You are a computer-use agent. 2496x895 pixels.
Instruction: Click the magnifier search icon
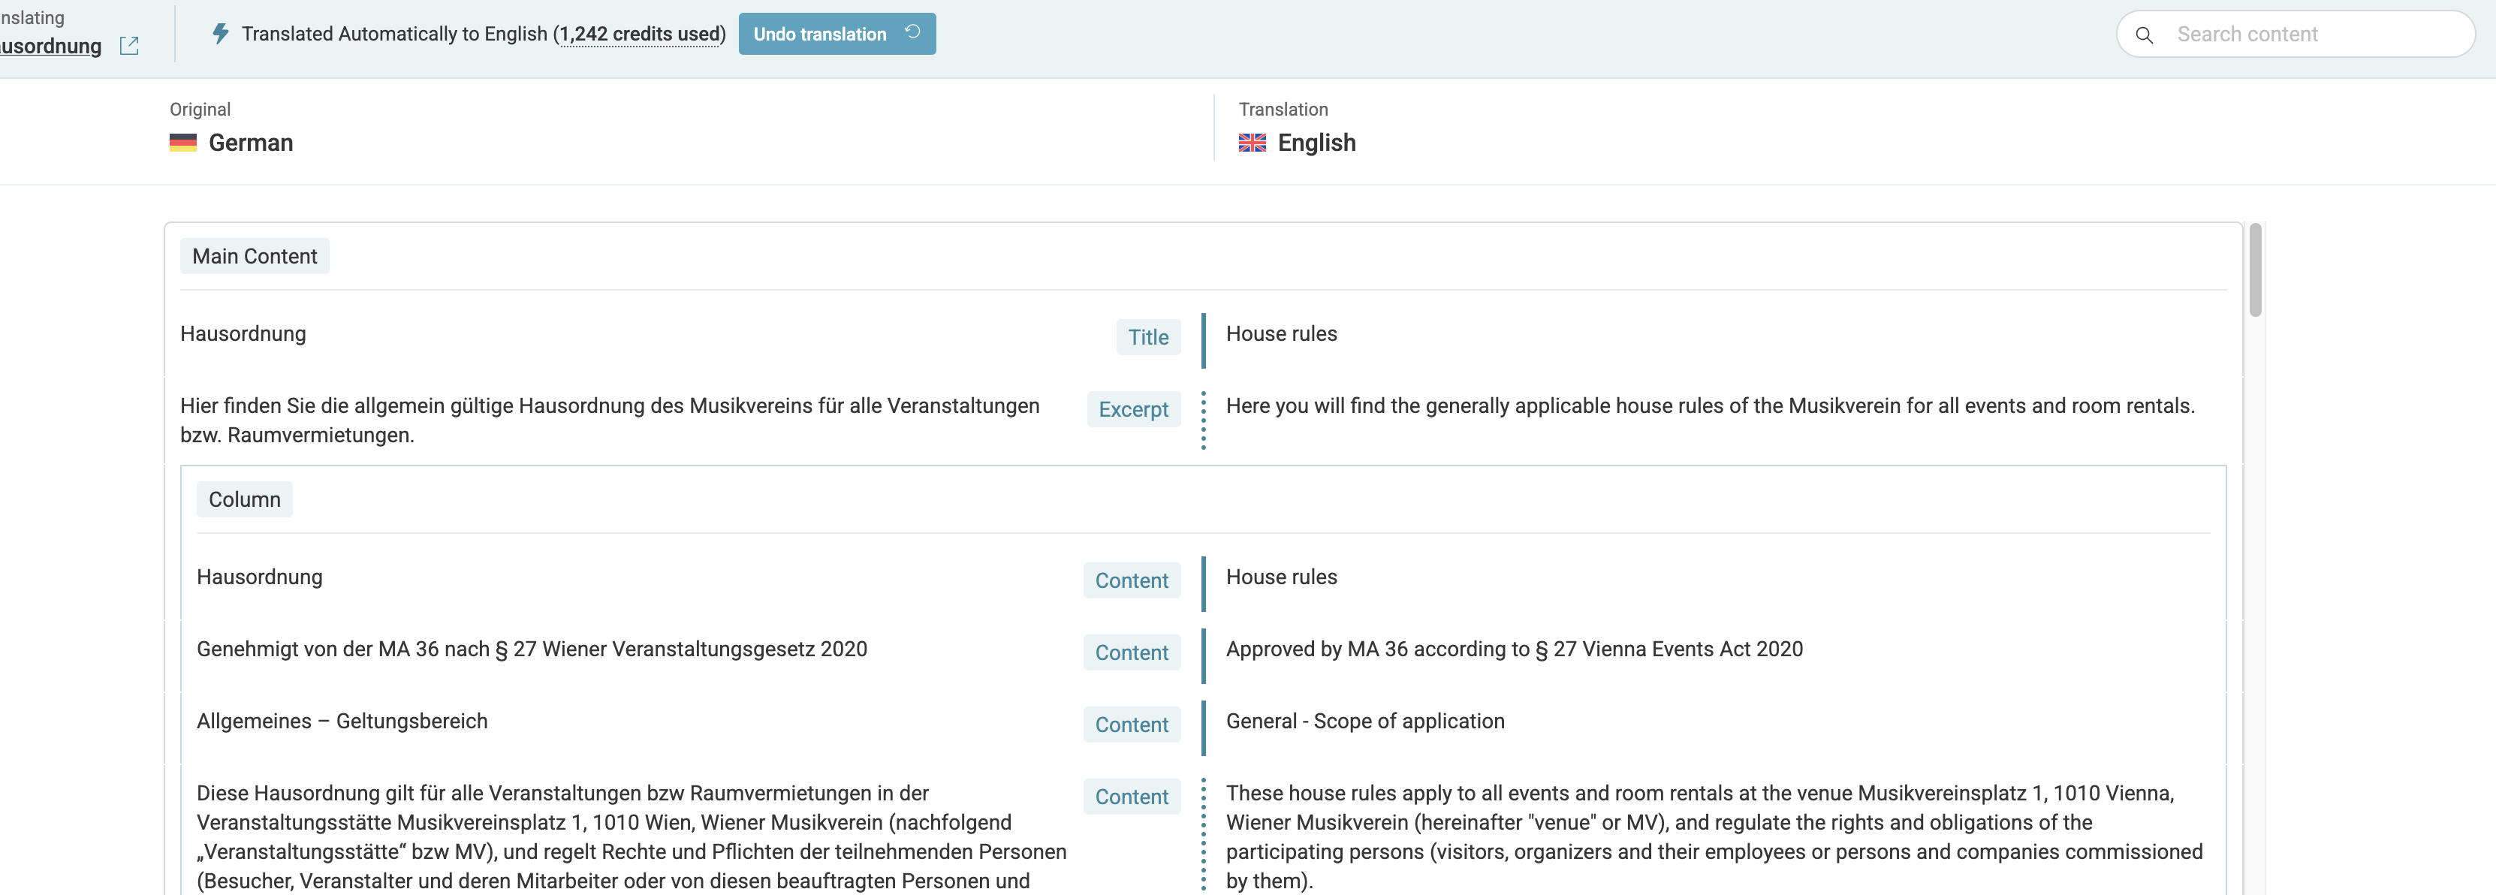point(2145,35)
